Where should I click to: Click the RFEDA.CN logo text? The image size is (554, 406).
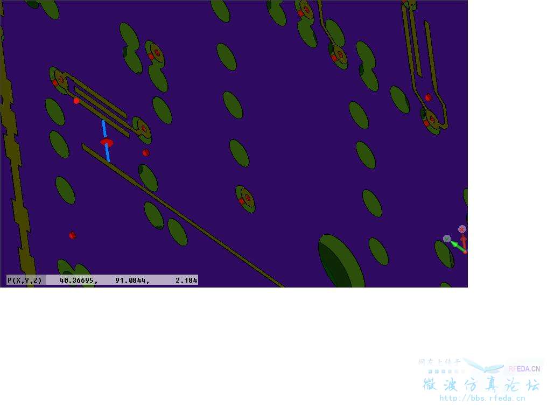[524, 369]
